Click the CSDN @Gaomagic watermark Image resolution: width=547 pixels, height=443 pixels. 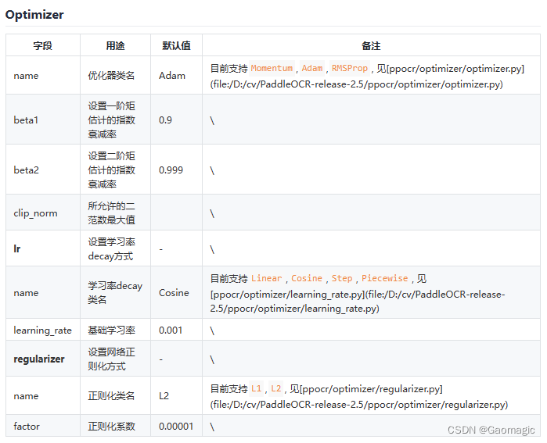(491, 430)
